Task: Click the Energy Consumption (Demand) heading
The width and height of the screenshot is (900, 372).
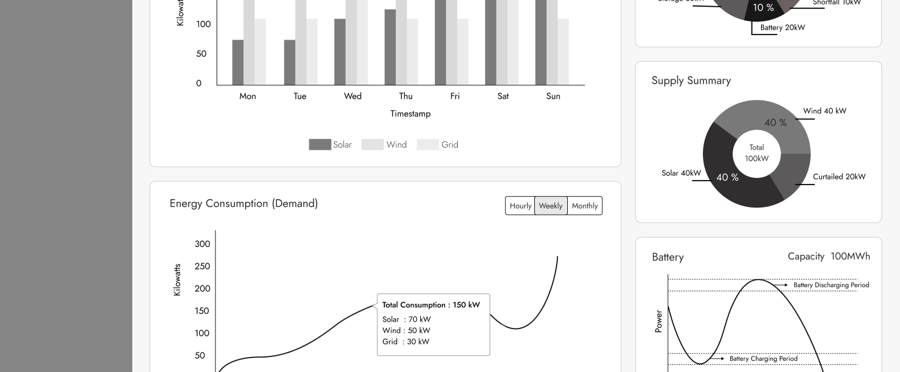Action: [243, 204]
